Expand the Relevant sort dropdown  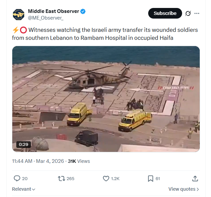24,189
